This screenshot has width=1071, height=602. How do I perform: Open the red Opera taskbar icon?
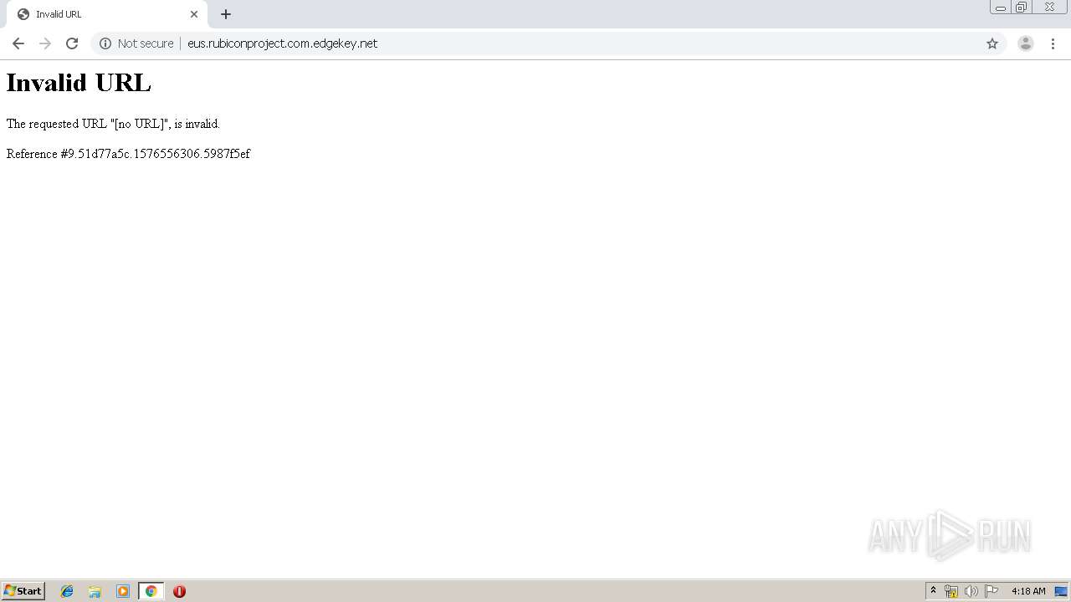click(x=179, y=591)
